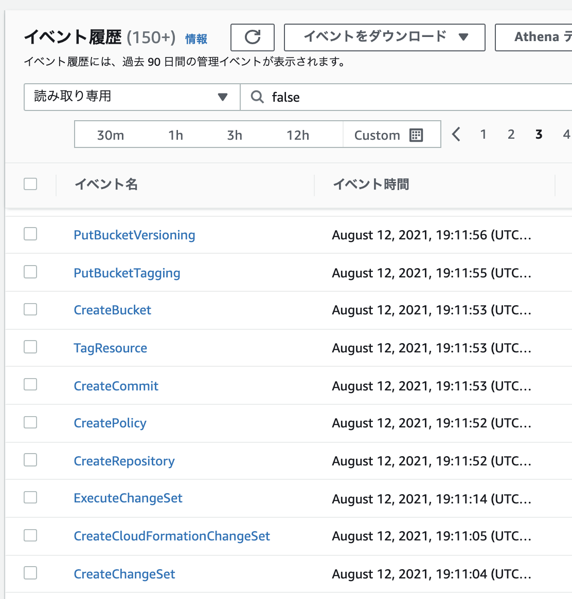Open the ExecuteChangeSet event details
The image size is (572, 599).
(128, 498)
